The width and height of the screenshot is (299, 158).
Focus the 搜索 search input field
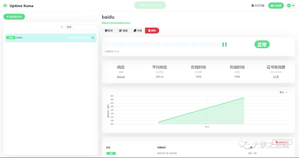tap(81, 27)
